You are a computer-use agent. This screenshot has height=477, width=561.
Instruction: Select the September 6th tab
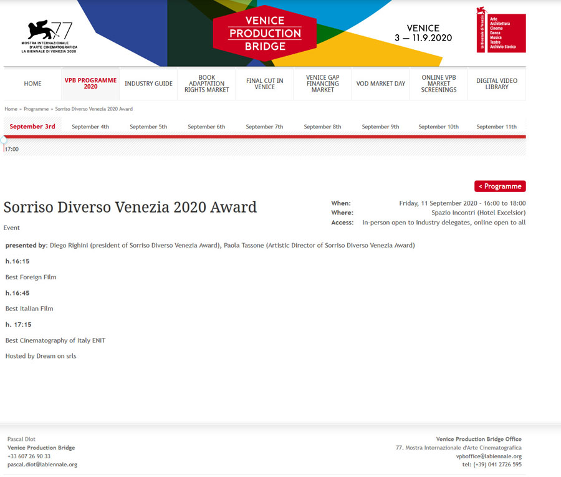coord(206,127)
